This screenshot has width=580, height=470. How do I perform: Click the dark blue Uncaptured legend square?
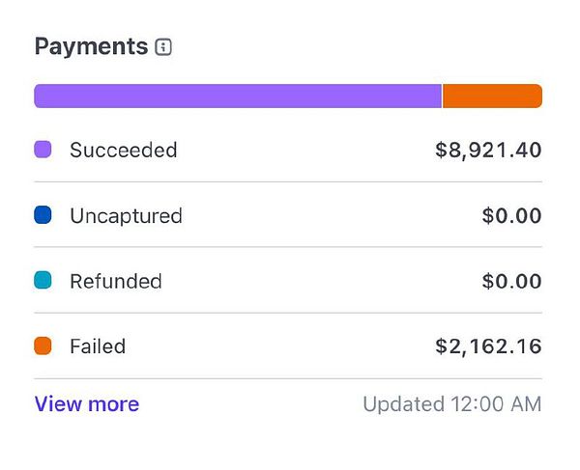43,215
